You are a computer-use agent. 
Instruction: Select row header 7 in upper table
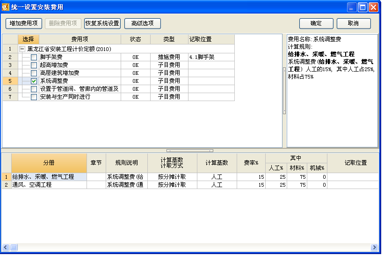[x=10, y=97]
